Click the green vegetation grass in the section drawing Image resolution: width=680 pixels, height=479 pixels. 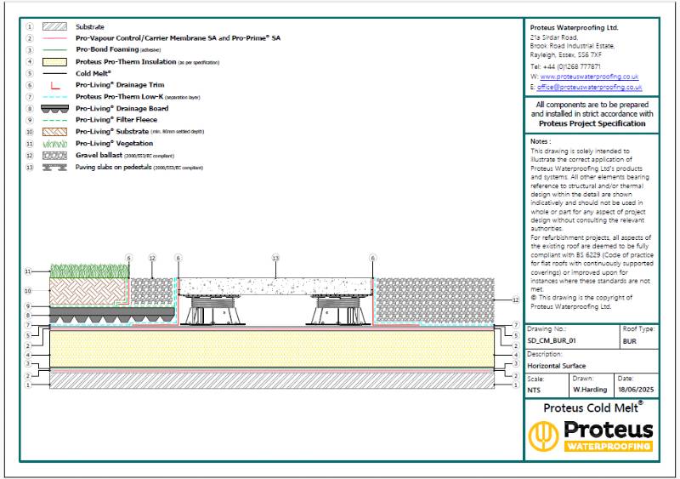pos(89,271)
